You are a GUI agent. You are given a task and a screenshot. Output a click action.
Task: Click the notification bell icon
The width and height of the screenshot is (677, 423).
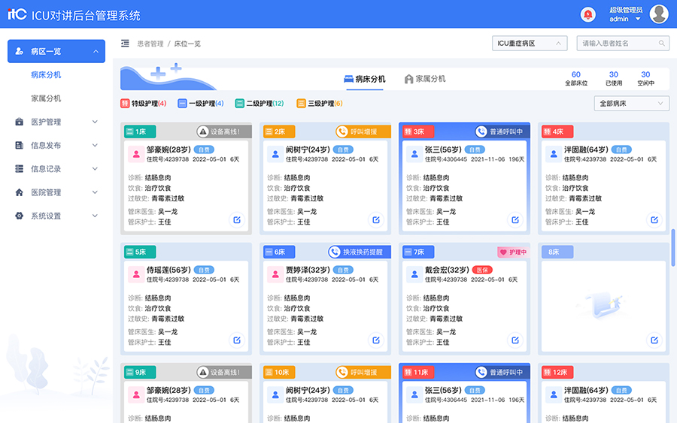(588, 14)
